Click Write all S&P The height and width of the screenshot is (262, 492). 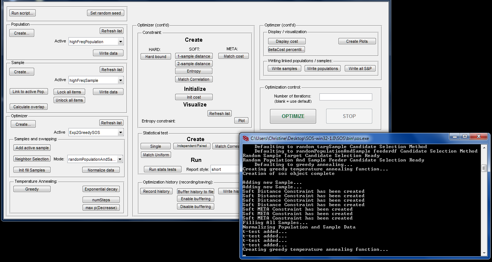[361, 68]
